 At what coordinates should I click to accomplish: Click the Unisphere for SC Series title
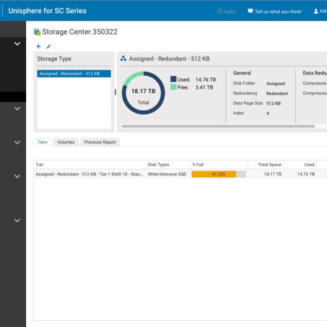pyautogui.click(x=48, y=11)
